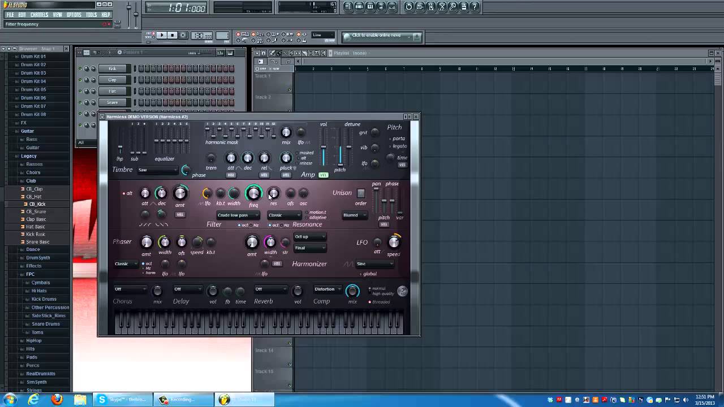Viewport: 724px width, 407px height.
Task: Open the mixer icon in the top toolbar
Action: pyautogui.click(x=391, y=7)
